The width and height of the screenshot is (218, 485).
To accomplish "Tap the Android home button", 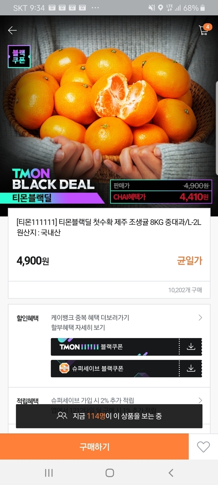I will pyautogui.click(x=110, y=473).
